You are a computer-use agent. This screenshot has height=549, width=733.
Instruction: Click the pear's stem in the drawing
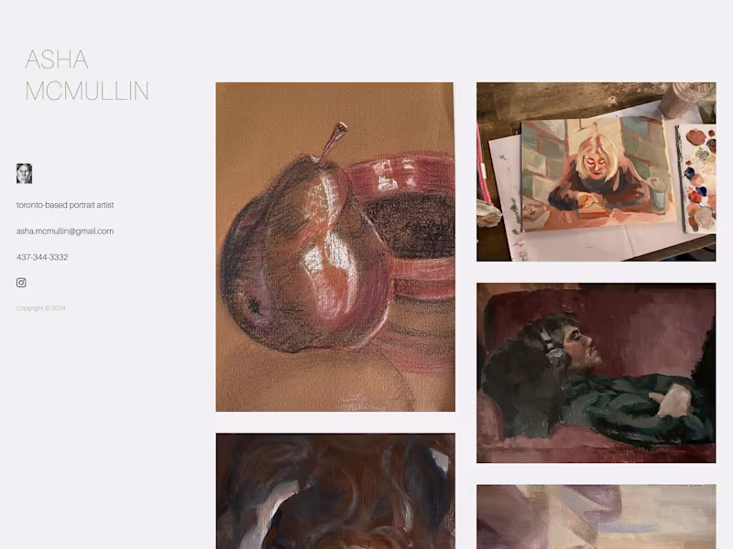[x=333, y=142]
